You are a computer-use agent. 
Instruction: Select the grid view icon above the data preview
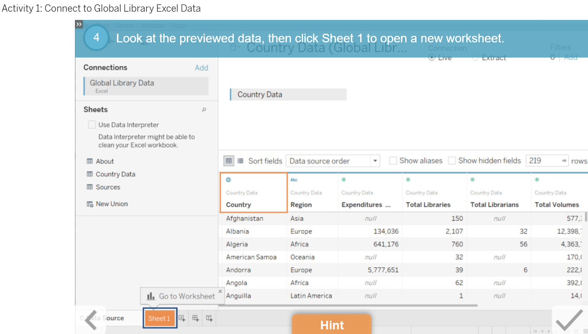(229, 161)
